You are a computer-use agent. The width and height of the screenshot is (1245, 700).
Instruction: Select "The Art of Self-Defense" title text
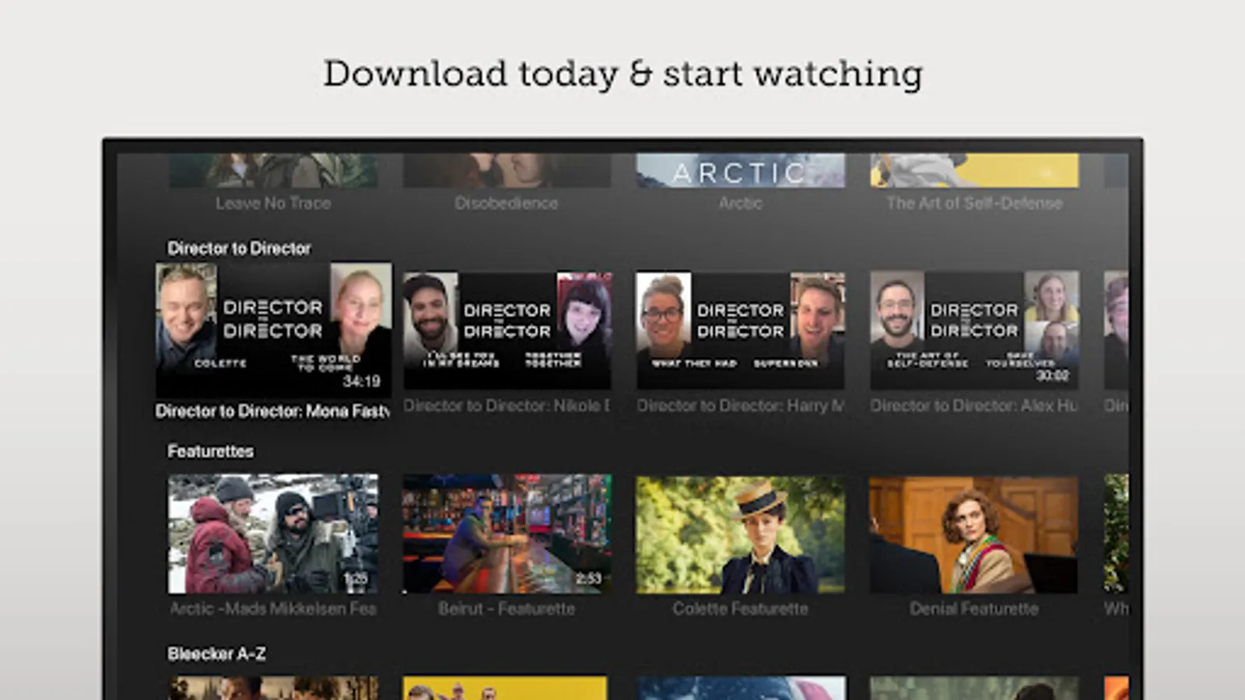974,203
